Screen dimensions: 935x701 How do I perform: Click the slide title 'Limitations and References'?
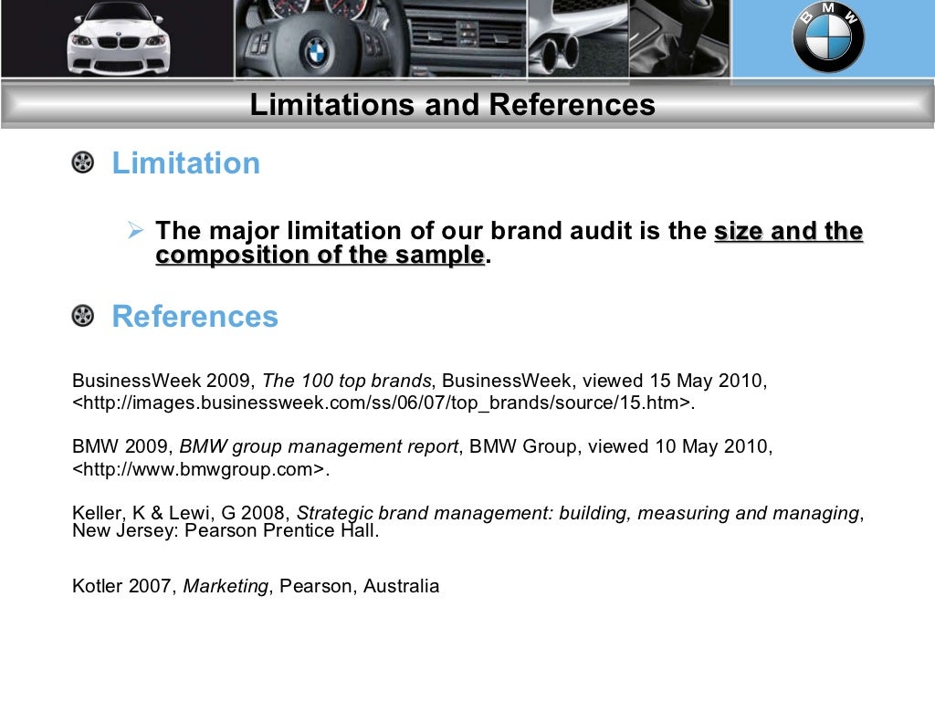pos(453,104)
